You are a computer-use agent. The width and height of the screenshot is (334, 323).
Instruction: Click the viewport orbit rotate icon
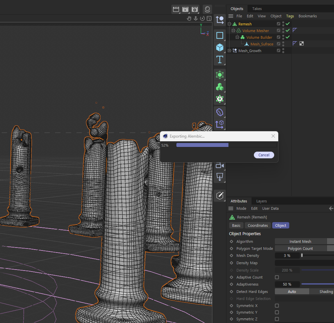(x=202, y=18)
